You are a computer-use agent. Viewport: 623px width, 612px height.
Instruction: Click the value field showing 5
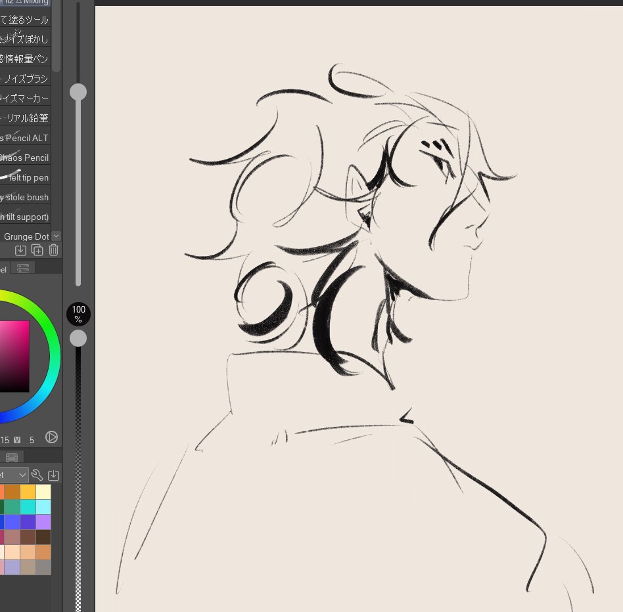point(32,440)
